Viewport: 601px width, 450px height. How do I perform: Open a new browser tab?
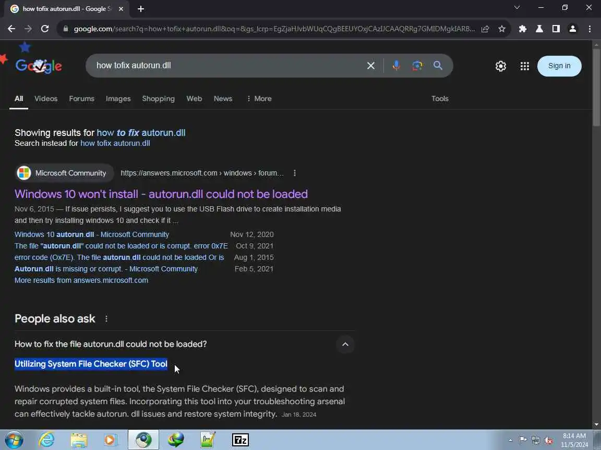[x=141, y=9]
